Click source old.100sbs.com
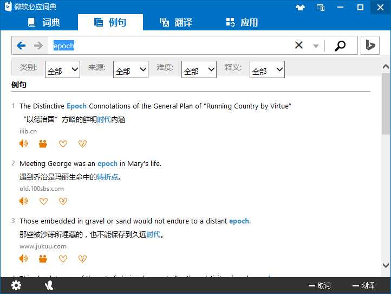 pyautogui.click(x=42, y=189)
